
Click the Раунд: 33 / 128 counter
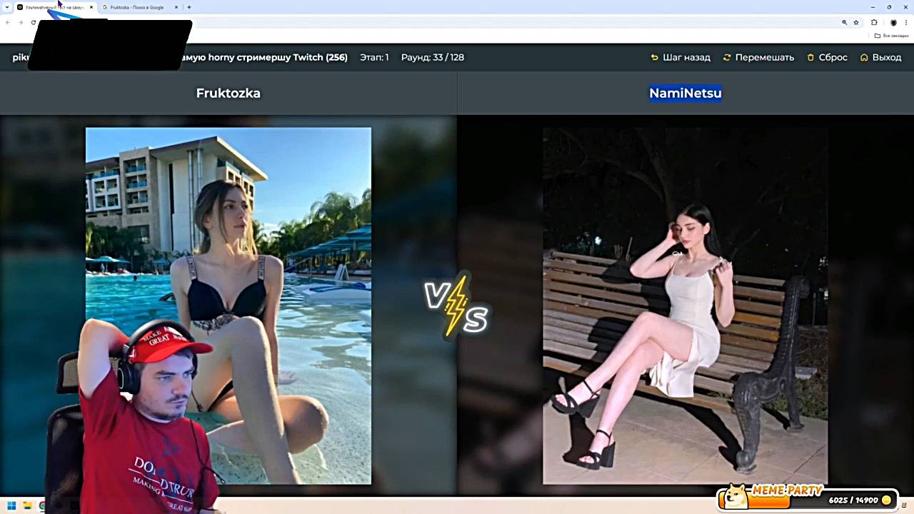tap(433, 57)
